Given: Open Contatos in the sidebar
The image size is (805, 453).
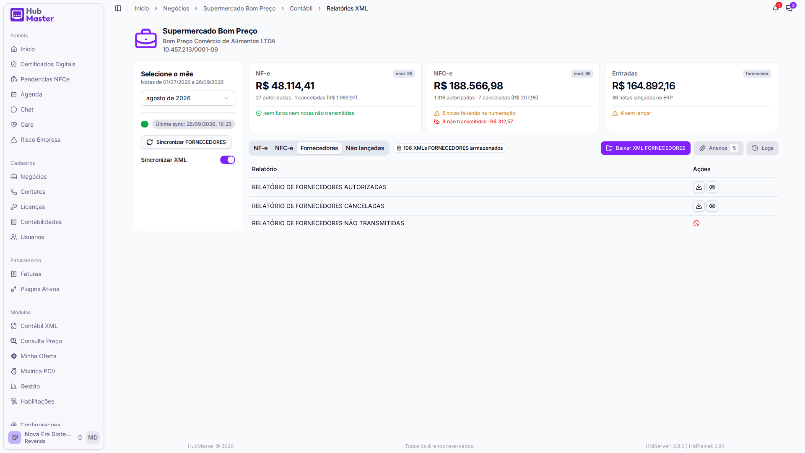Looking at the screenshot, I should (x=54, y=192).
